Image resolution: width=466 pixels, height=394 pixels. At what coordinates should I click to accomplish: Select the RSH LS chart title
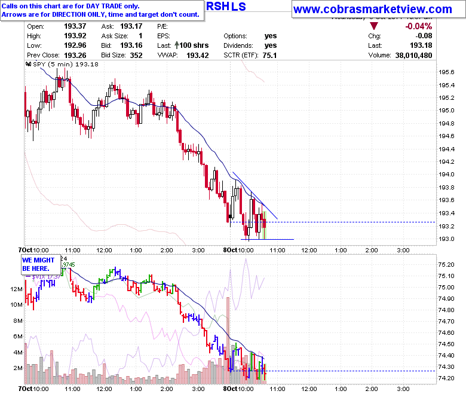pos(226,7)
